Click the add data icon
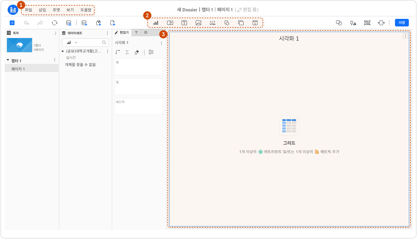Screen dimensions: 417x239 click(84, 23)
